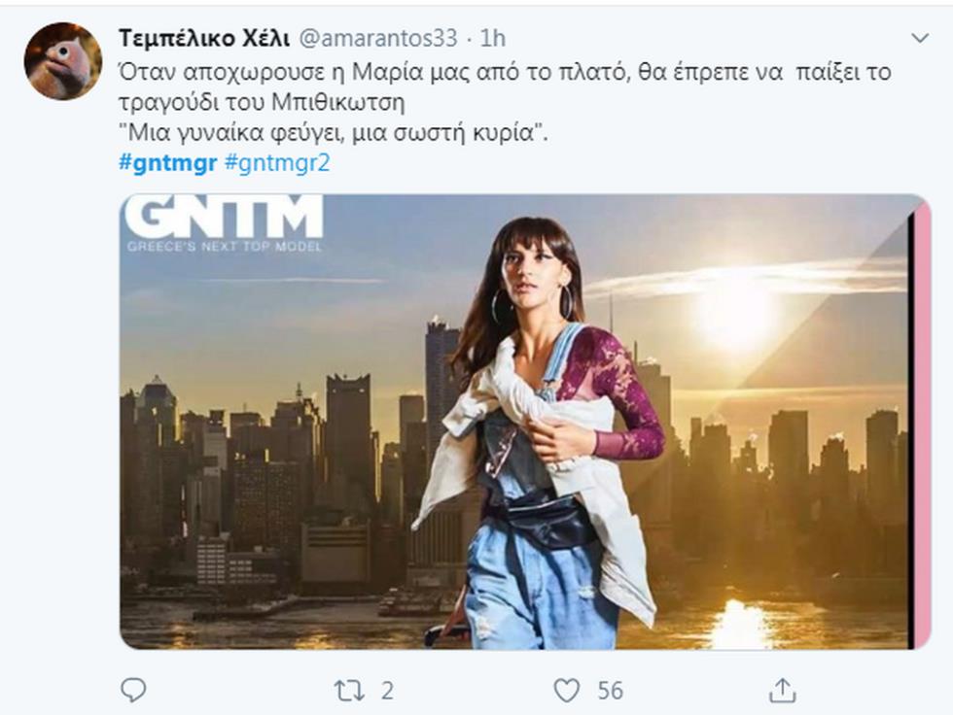
Task: Click the tweet's first text line
Action: (x=505, y=72)
